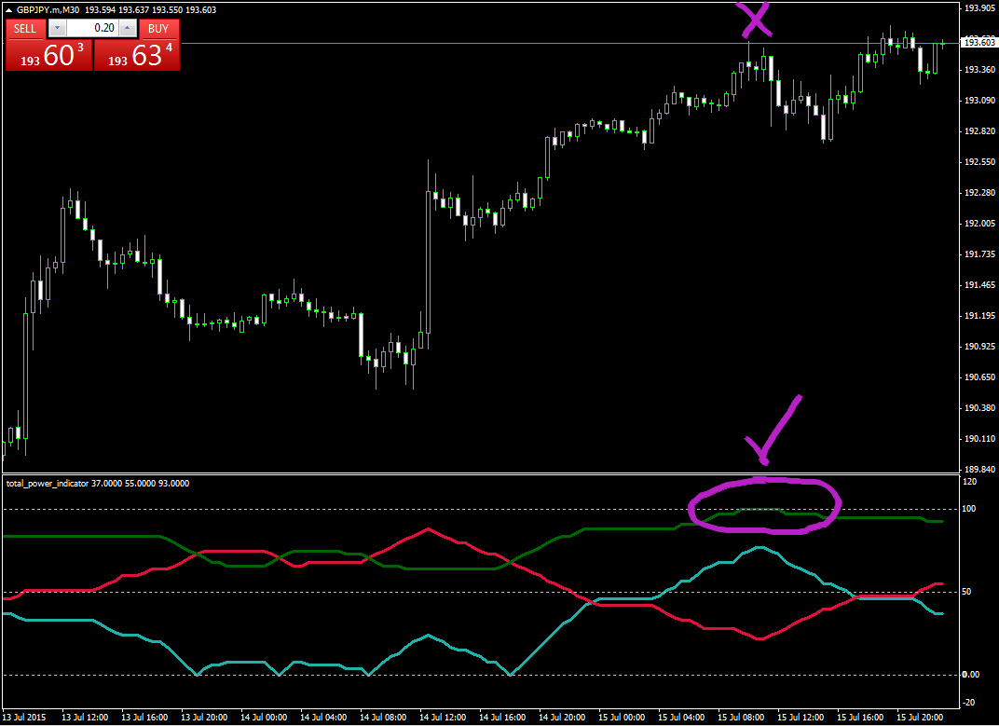Click the 13 Jul 16:00 time label
Image resolution: width=999 pixels, height=726 pixels.
[144, 718]
